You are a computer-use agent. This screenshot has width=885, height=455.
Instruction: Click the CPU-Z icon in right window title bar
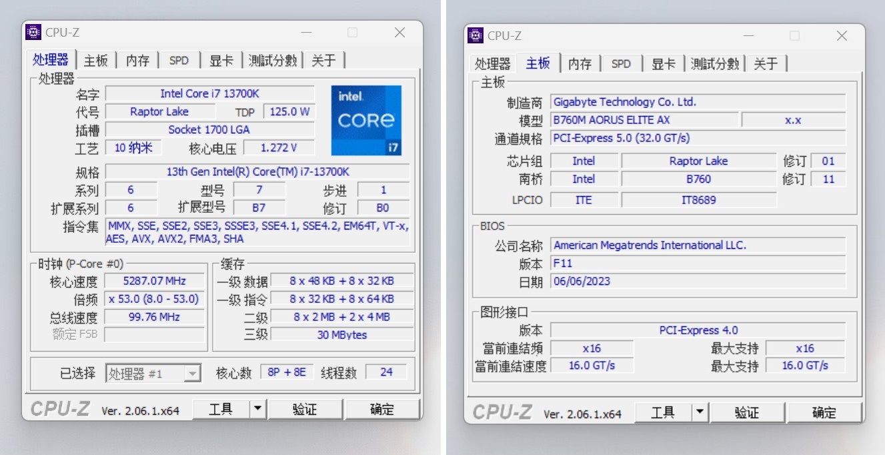pyautogui.click(x=475, y=35)
